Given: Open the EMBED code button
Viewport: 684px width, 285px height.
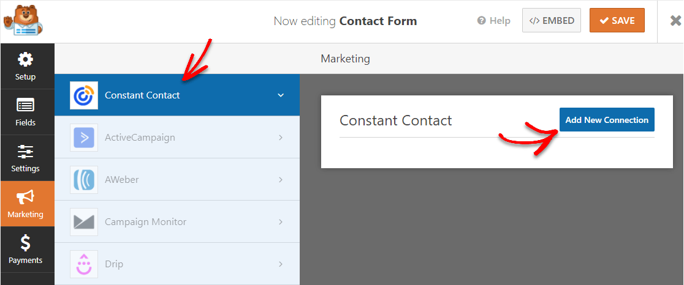Looking at the screenshot, I should point(552,20).
